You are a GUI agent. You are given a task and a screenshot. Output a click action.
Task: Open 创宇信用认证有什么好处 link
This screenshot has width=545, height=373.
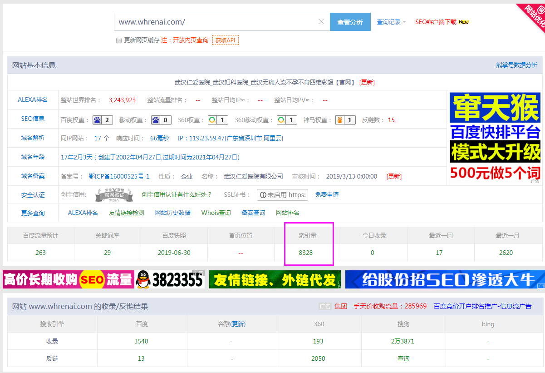pyautogui.click(x=177, y=194)
